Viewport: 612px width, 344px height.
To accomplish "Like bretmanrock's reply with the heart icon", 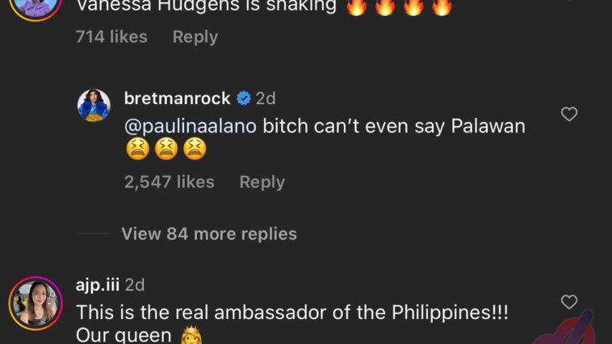I will tap(569, 114).
